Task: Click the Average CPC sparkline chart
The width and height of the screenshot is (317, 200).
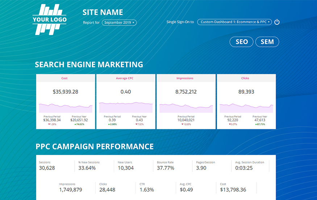Action: (x=126, y=107)
